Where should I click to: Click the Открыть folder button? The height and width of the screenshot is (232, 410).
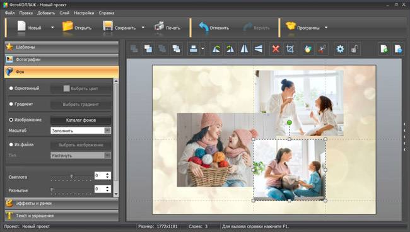click(x=77, y=27)
